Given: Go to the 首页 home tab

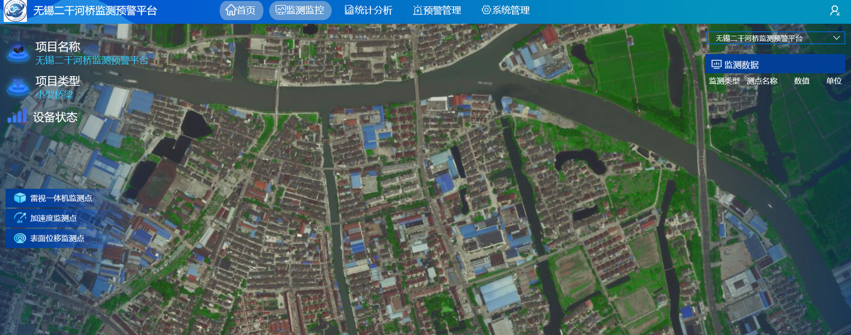Looking at the screenshot, I should [241, 11].
